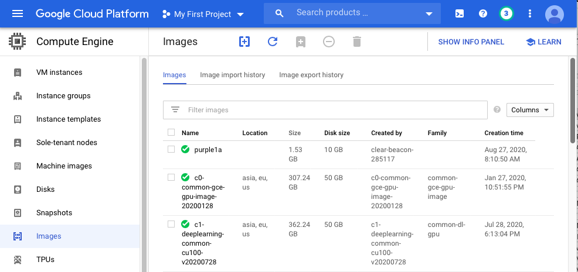Click the user account avatar
578x272 pixels.
pyautogui.click(x=554, y=13)
